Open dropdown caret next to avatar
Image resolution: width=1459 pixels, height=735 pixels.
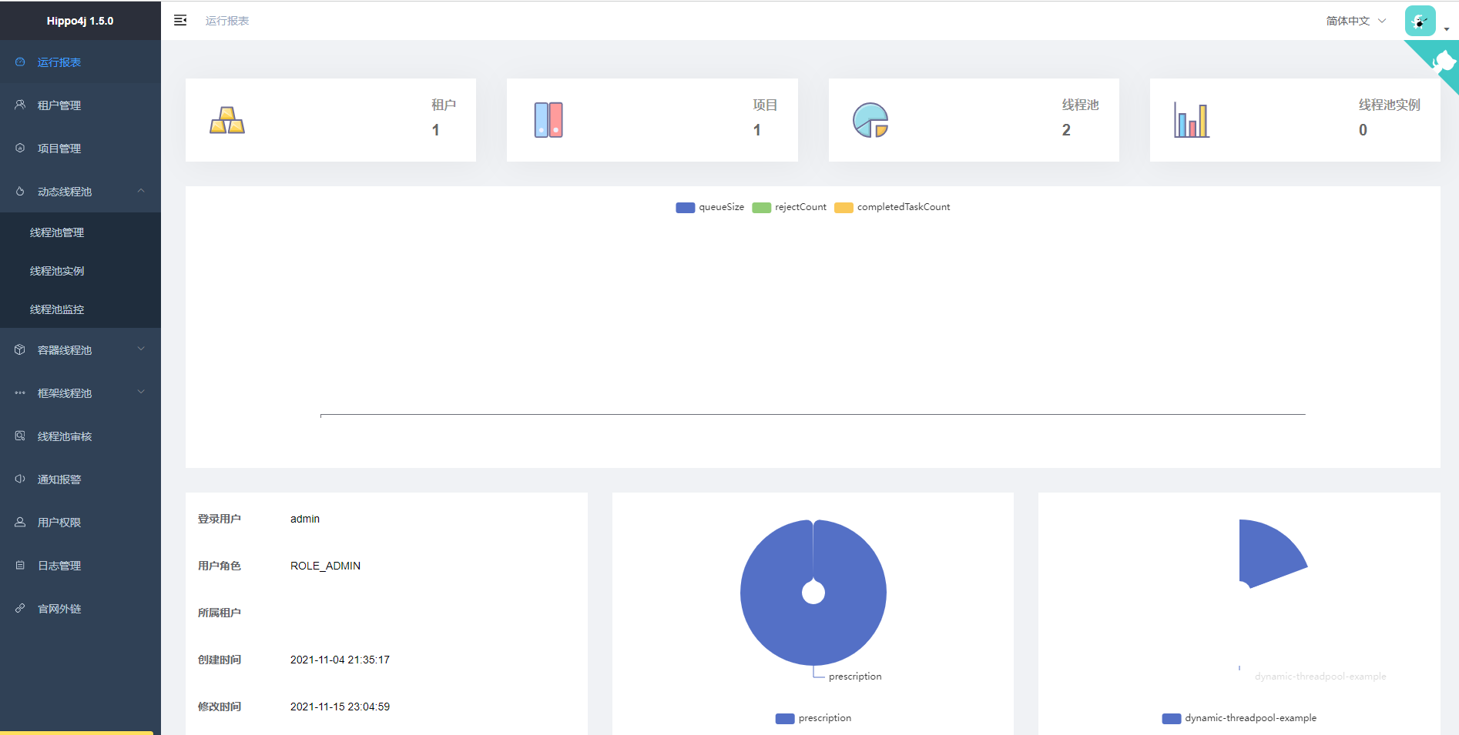[x=1447, y=29]
